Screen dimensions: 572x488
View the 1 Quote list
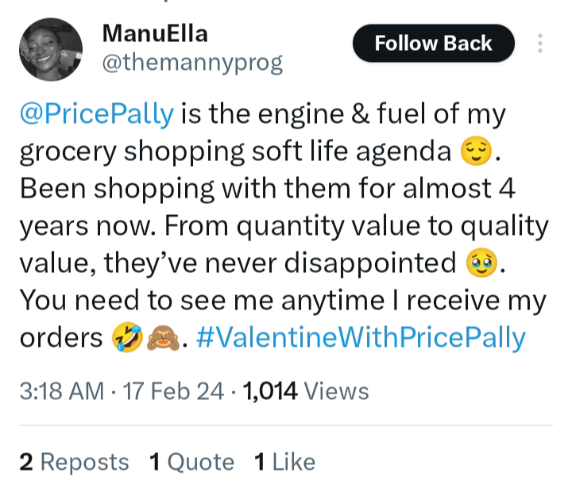click(191, 462)
